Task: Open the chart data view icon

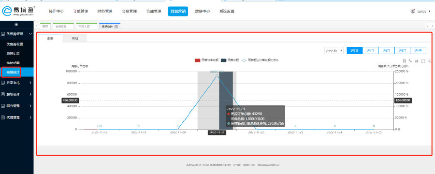Action: click(405, 61)
